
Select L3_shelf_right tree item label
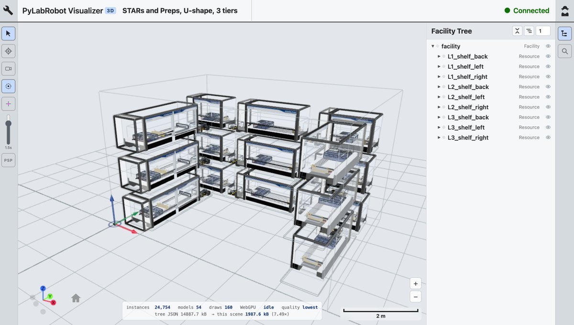(x=468, y=137)
